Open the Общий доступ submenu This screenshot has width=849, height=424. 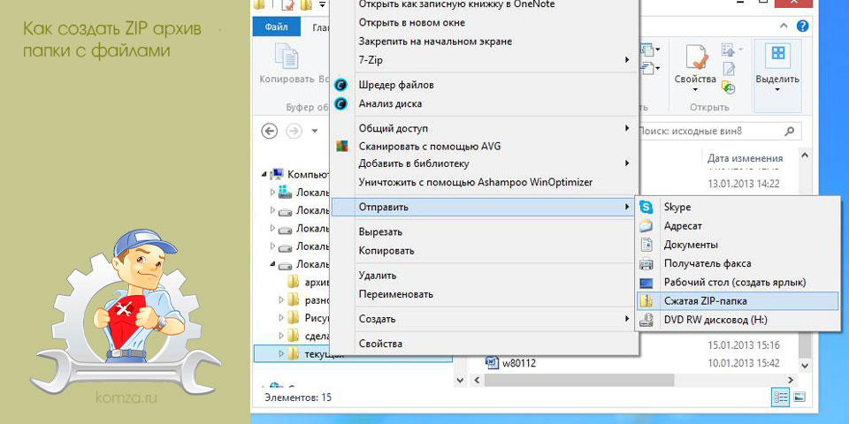pos(484,129)
